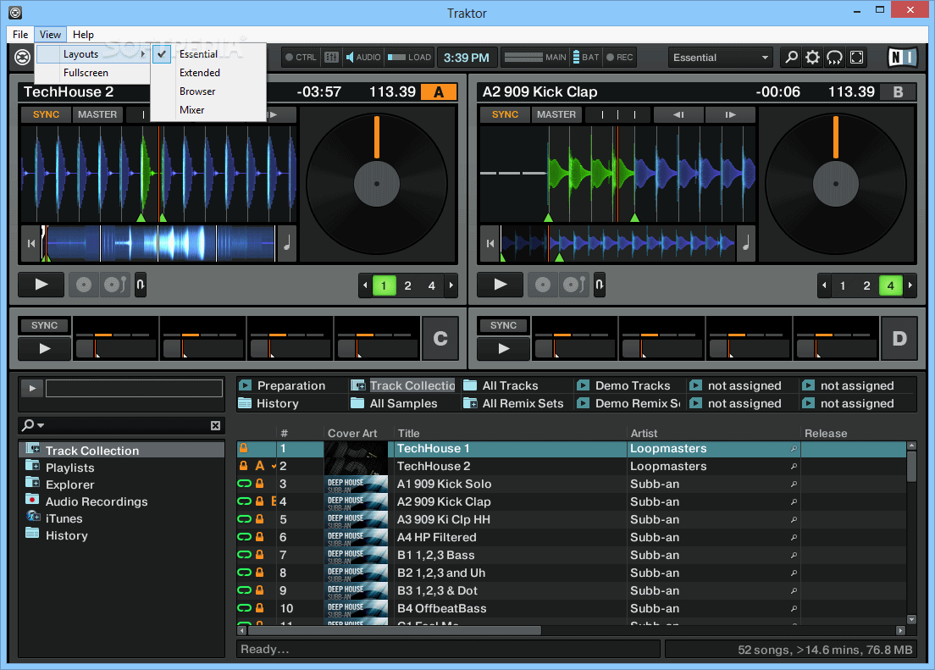Open the Preparation favorite folder
935x670 pixels.
290,385
